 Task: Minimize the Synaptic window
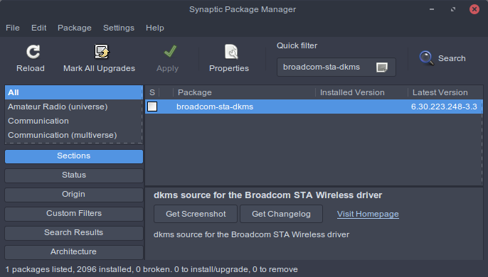coord(432,9)
